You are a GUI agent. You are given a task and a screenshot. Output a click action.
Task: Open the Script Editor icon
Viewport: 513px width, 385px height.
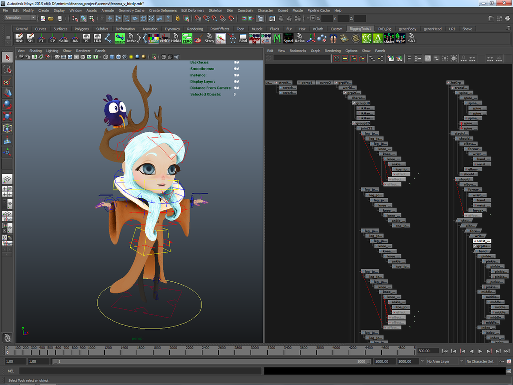pos(509,371)
